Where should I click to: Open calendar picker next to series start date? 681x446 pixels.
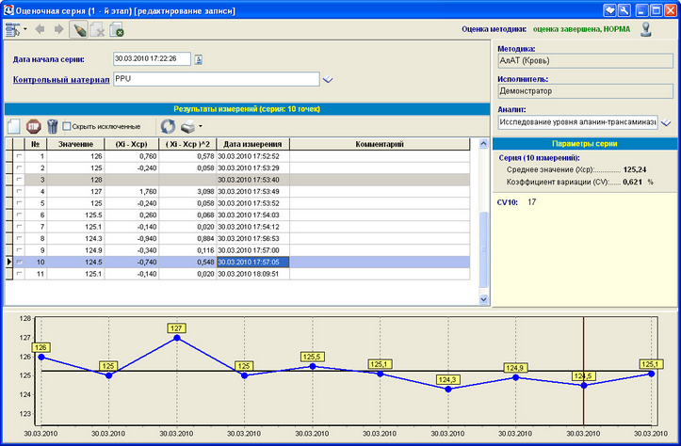[x=200, y=59]
